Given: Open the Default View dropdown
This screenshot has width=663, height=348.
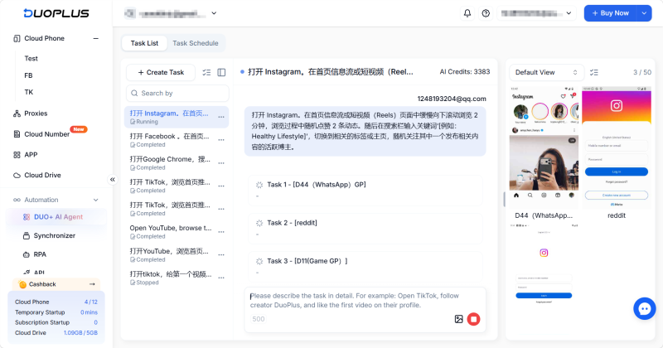Looking at the screenshot, I should click(x=546, y=72).
